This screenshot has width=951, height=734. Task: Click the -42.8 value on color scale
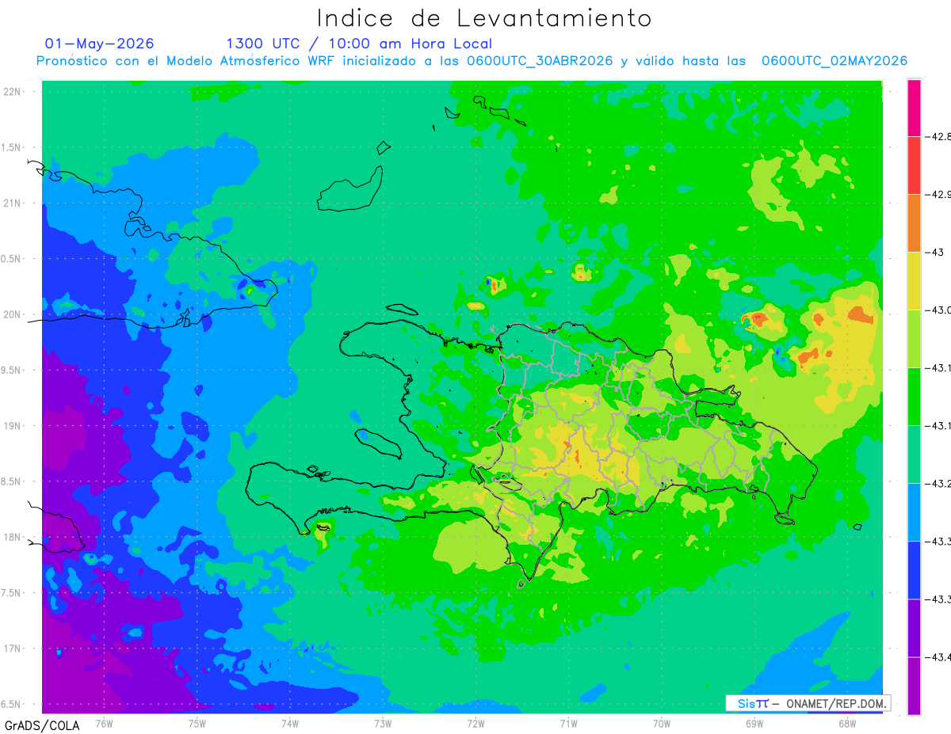(939, 136)
